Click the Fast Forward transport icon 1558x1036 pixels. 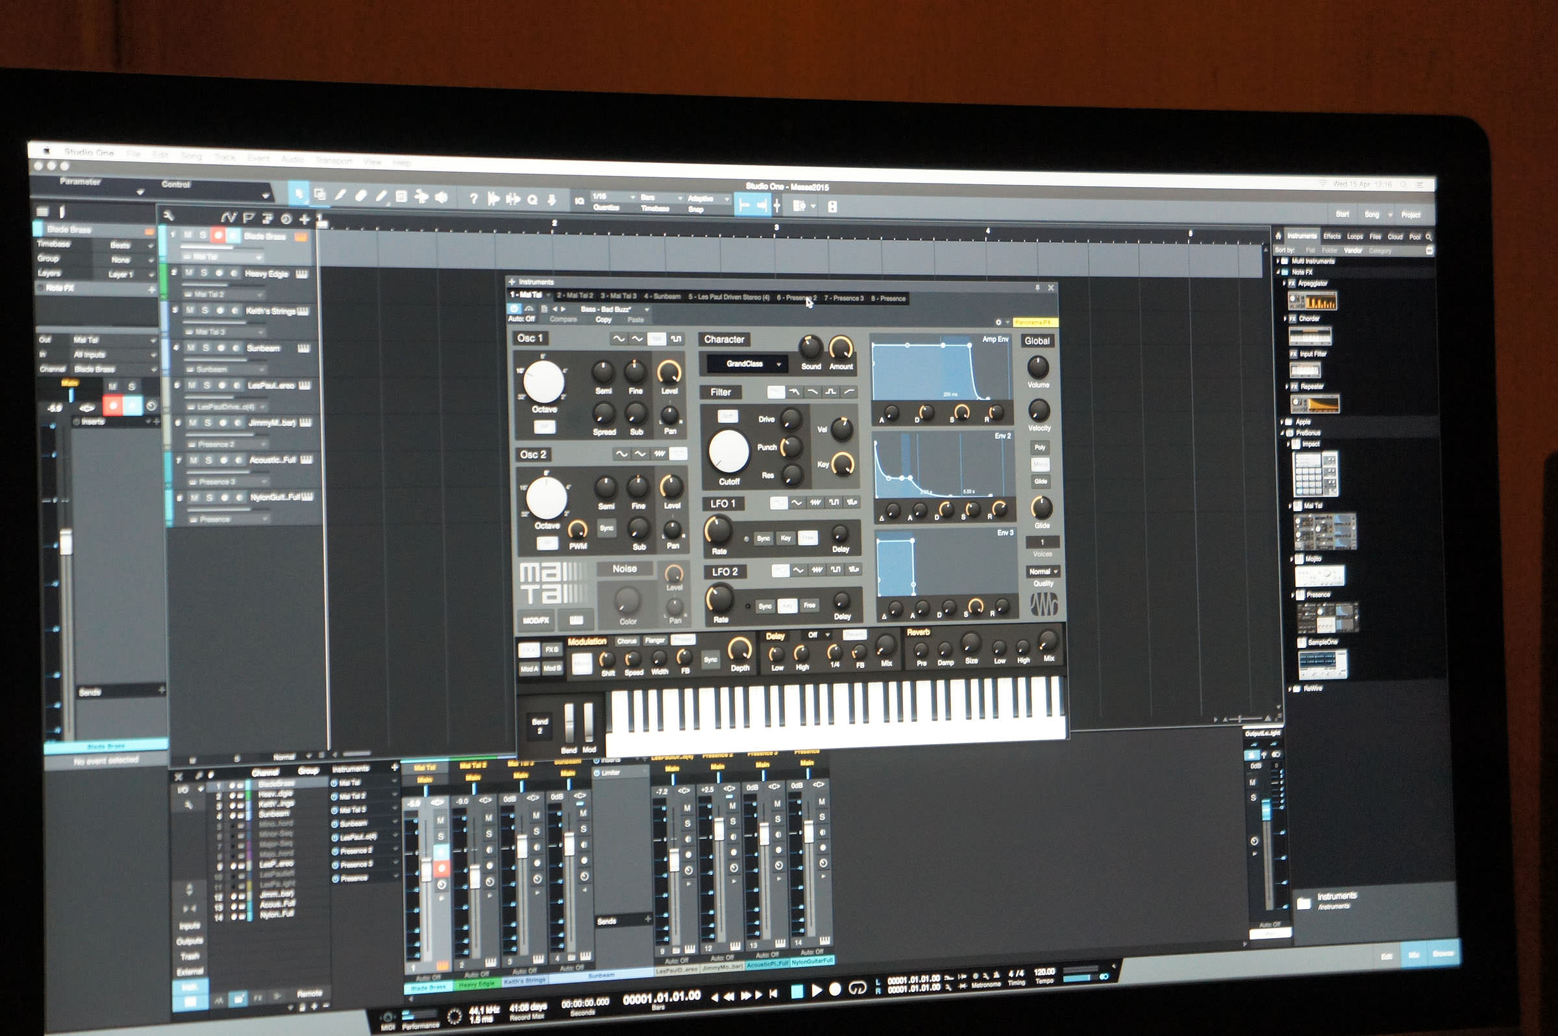coord(747,995)
